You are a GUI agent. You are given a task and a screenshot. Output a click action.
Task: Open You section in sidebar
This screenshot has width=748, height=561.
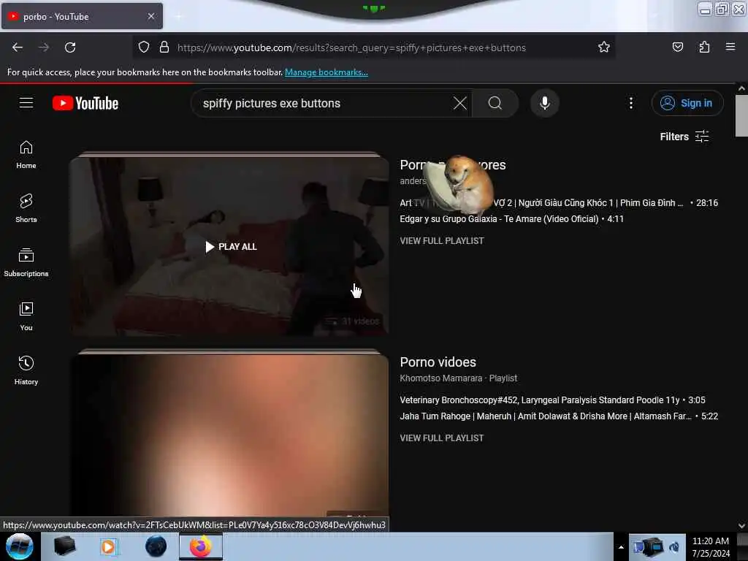click(x=26, y=316)
